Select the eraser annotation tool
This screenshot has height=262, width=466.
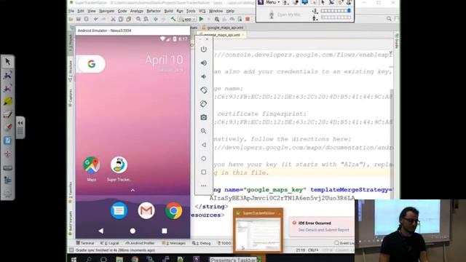(7, 114)
